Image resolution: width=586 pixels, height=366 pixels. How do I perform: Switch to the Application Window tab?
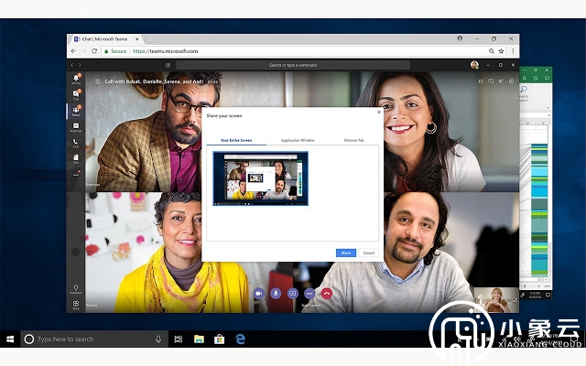[298, 140]
